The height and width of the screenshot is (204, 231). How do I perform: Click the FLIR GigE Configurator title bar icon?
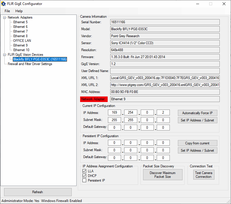coord(3,4)
